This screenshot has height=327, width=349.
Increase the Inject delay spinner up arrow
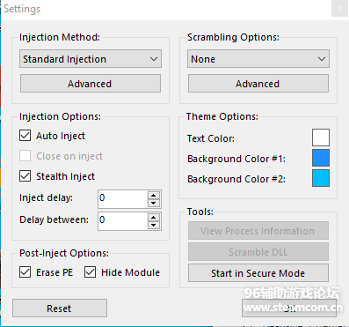point(154,195)
